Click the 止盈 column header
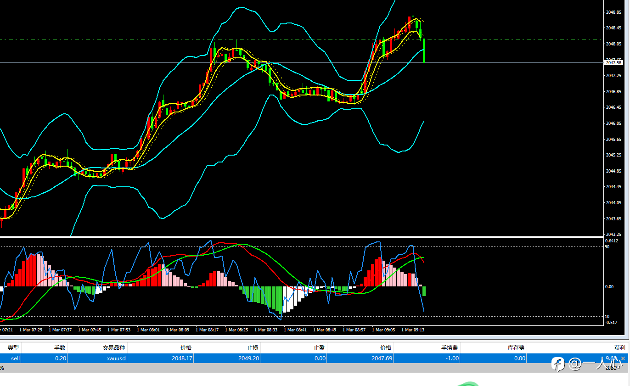 pos(320,348)
